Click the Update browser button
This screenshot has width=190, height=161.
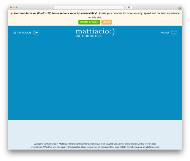coord(89,22)
